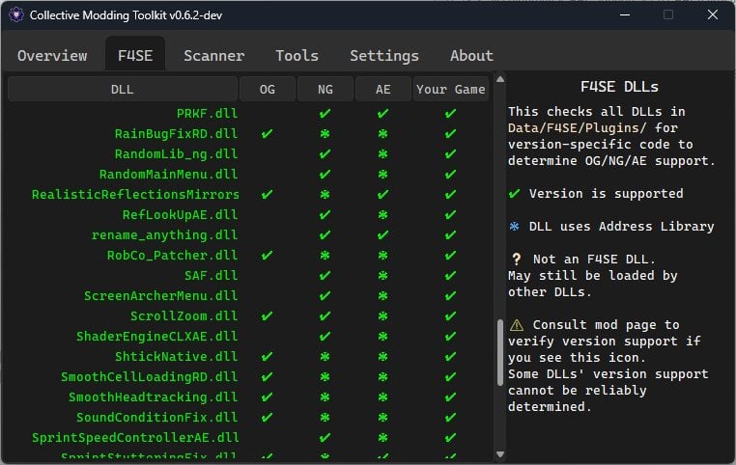Click Your Game checkmark for SmoothHeadtracking.dll
The height and width of the screenshot is (465, 736).
click(451, 397)
